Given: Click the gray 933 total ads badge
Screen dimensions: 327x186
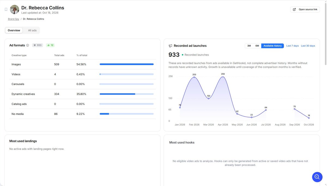Looking at the screenshot, I should point(38,45).
